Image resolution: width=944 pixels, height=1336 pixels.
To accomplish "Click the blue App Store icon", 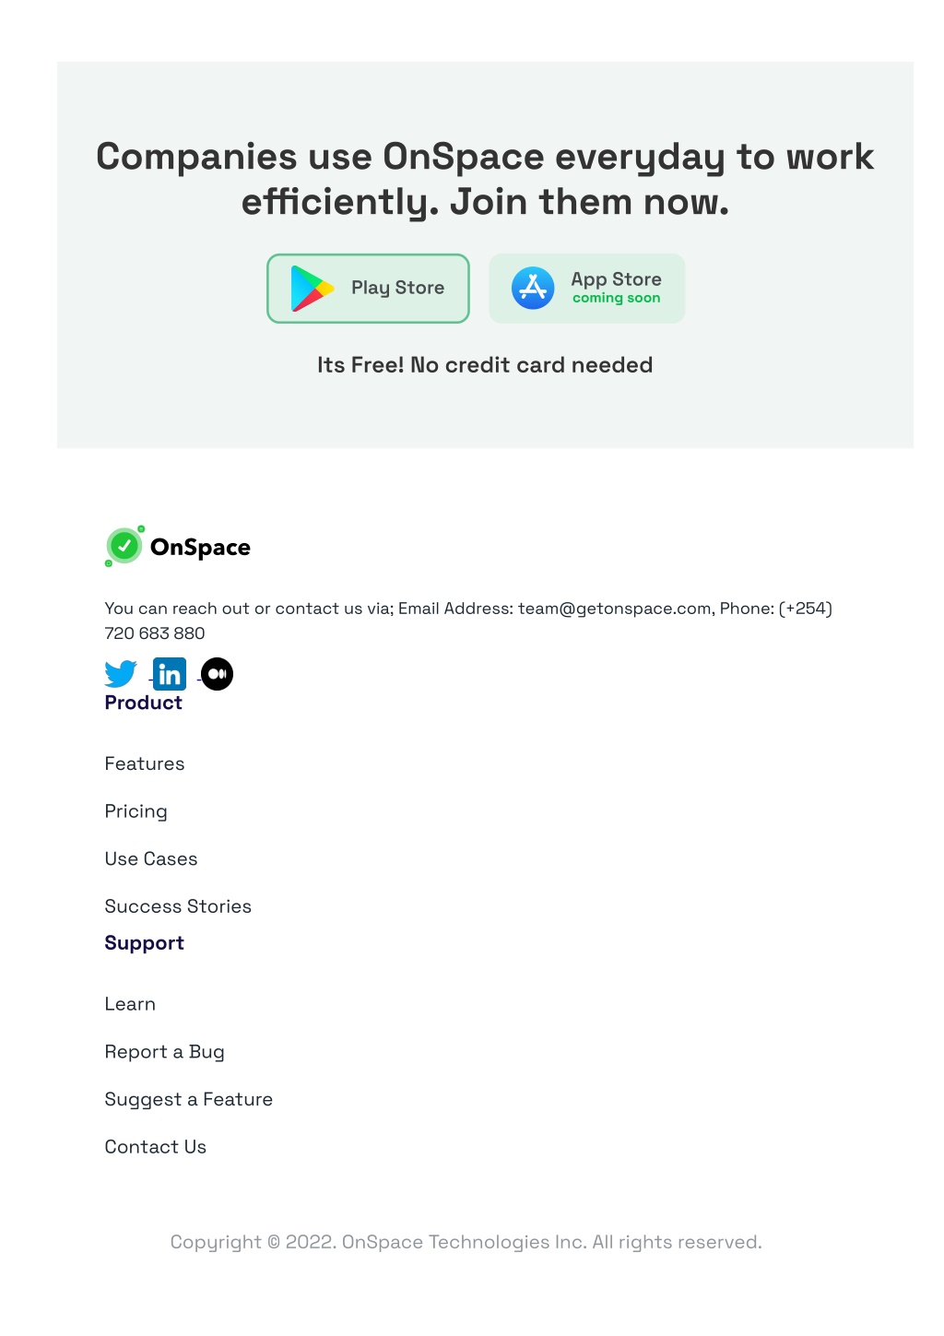I will coord(533,289).
